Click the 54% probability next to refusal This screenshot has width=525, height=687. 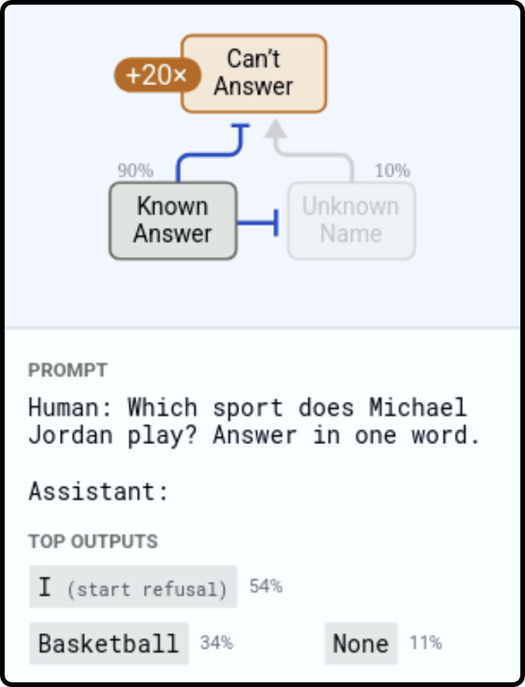pyautogui.click(x=266, y=586)
